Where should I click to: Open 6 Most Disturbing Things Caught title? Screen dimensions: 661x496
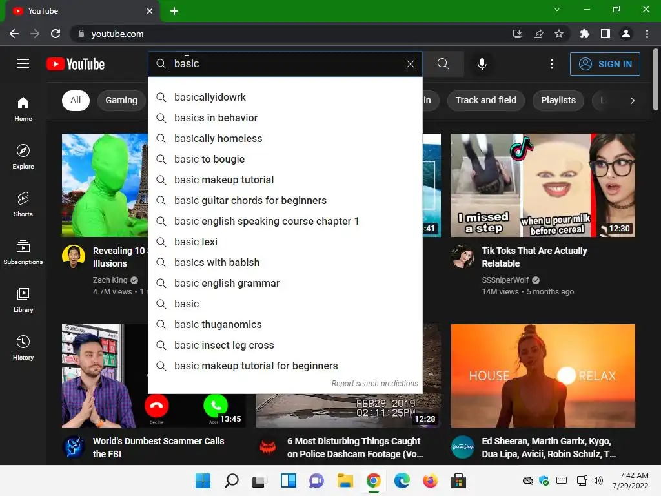click(355, 448)
